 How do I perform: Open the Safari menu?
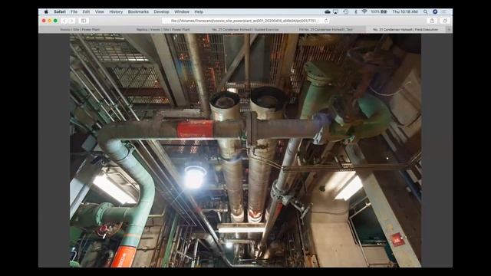click(60, 11)
